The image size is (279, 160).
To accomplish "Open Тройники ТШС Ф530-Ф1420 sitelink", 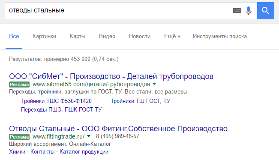I will click(56, 101).
